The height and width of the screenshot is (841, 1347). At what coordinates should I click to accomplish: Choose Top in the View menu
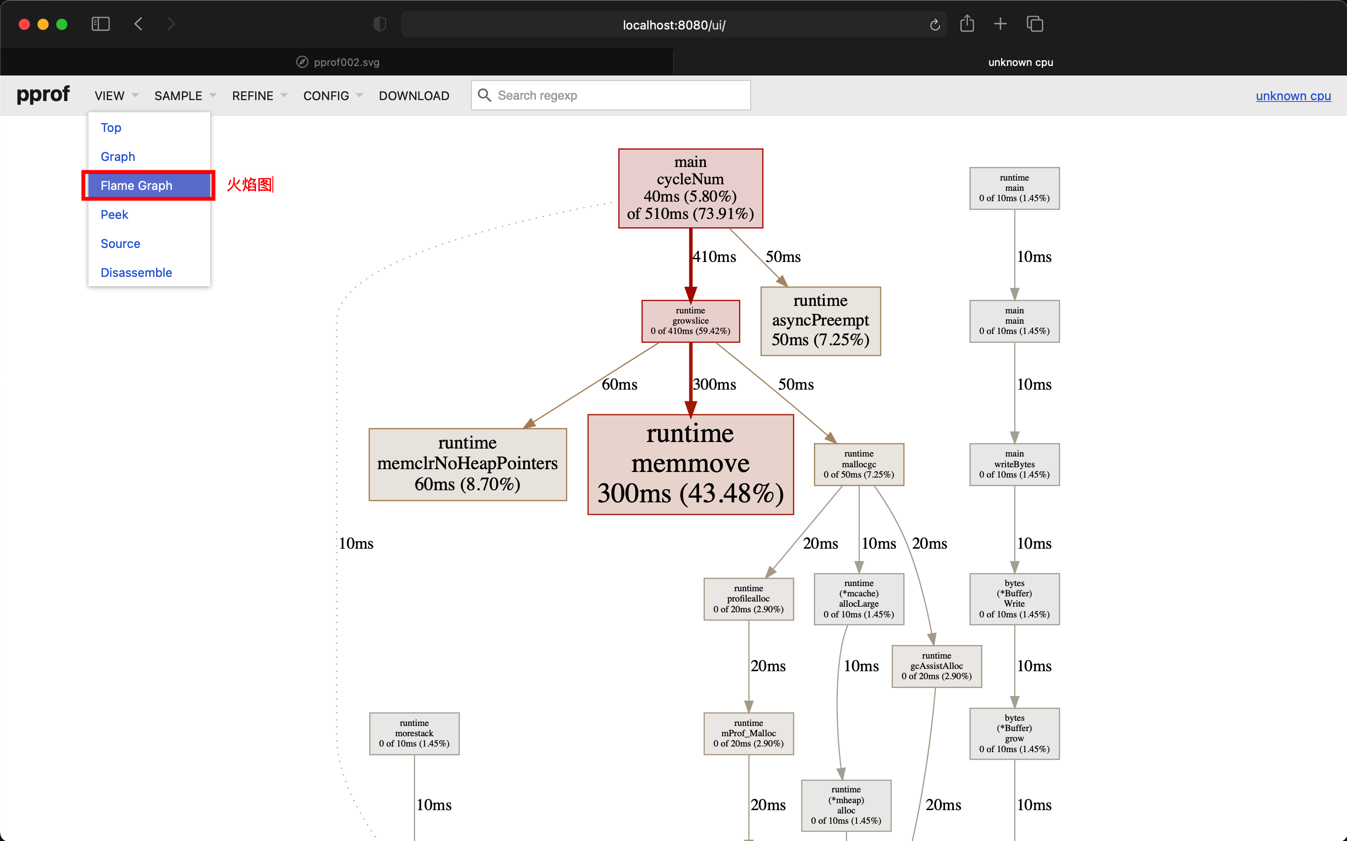[x=111, y=127]
